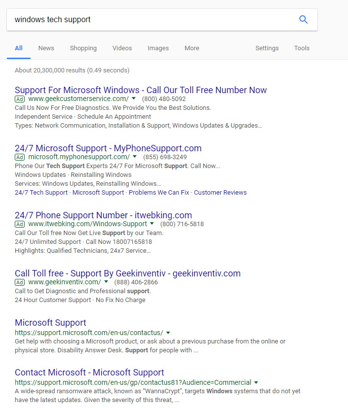Click the Ad badge beside geekinventiv.com URL

[x=20, y=282]
